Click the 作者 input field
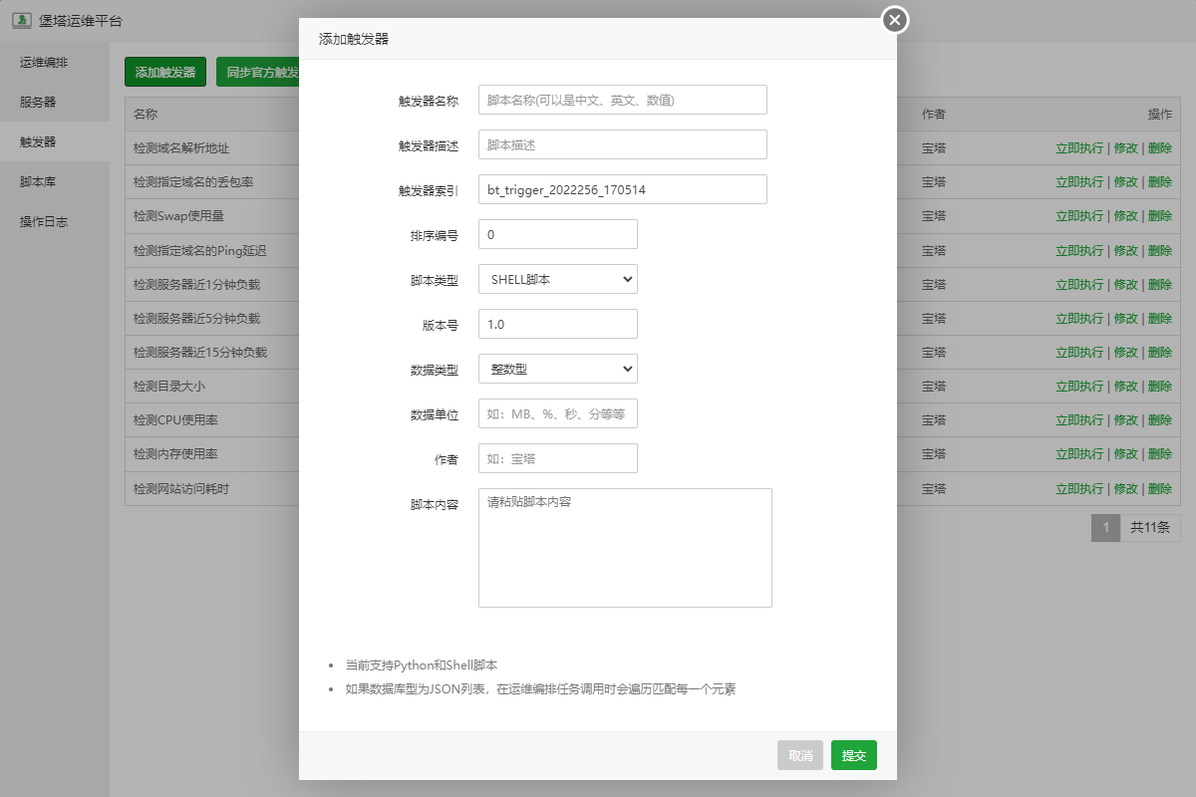 tap(557, 459)
